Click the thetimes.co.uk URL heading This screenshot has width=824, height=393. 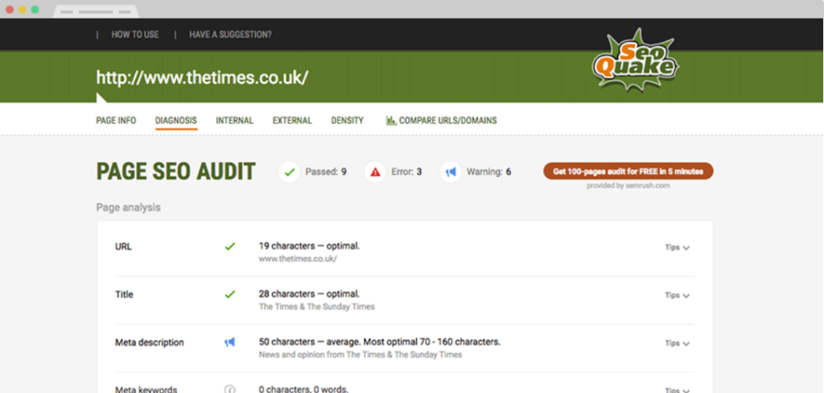(x=202, y=78)
